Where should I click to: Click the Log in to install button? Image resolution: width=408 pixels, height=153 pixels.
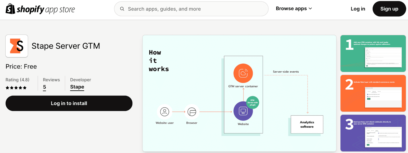point(69,103)
